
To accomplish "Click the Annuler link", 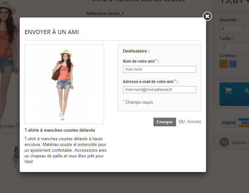I will 194,122.
